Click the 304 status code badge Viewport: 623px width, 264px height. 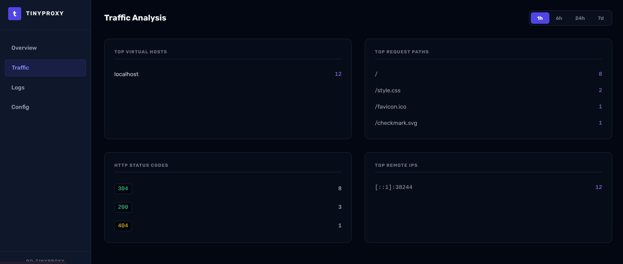coord(123,189)
